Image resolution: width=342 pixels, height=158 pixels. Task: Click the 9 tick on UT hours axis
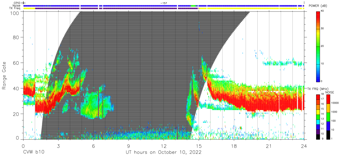[128, 146]
